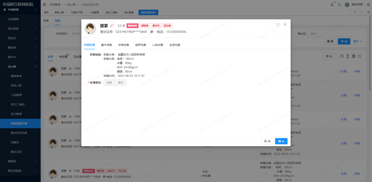This screenshot has width=372, height=182.
Task: Open notification bell icon
Action: pyautogui.click(x=332, y=5)
